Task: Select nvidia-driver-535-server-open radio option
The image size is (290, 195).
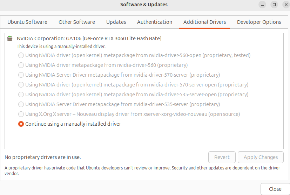Action: 21,95
